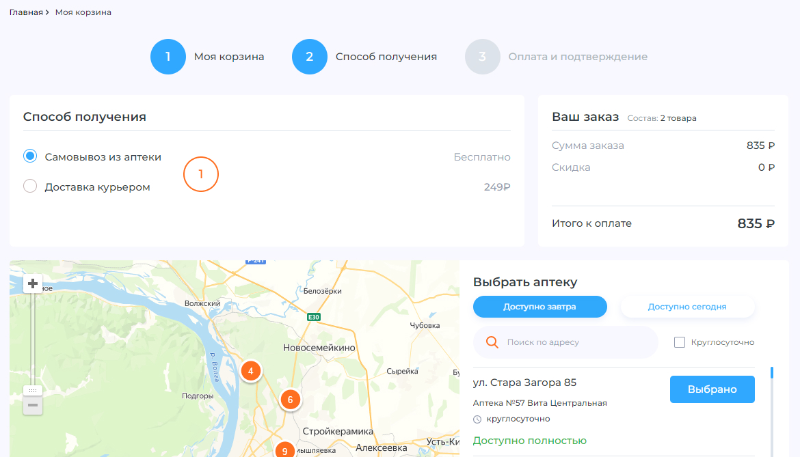
Task: Click step circle 3 Оплата и подтверждение
Action: (483, 57)
